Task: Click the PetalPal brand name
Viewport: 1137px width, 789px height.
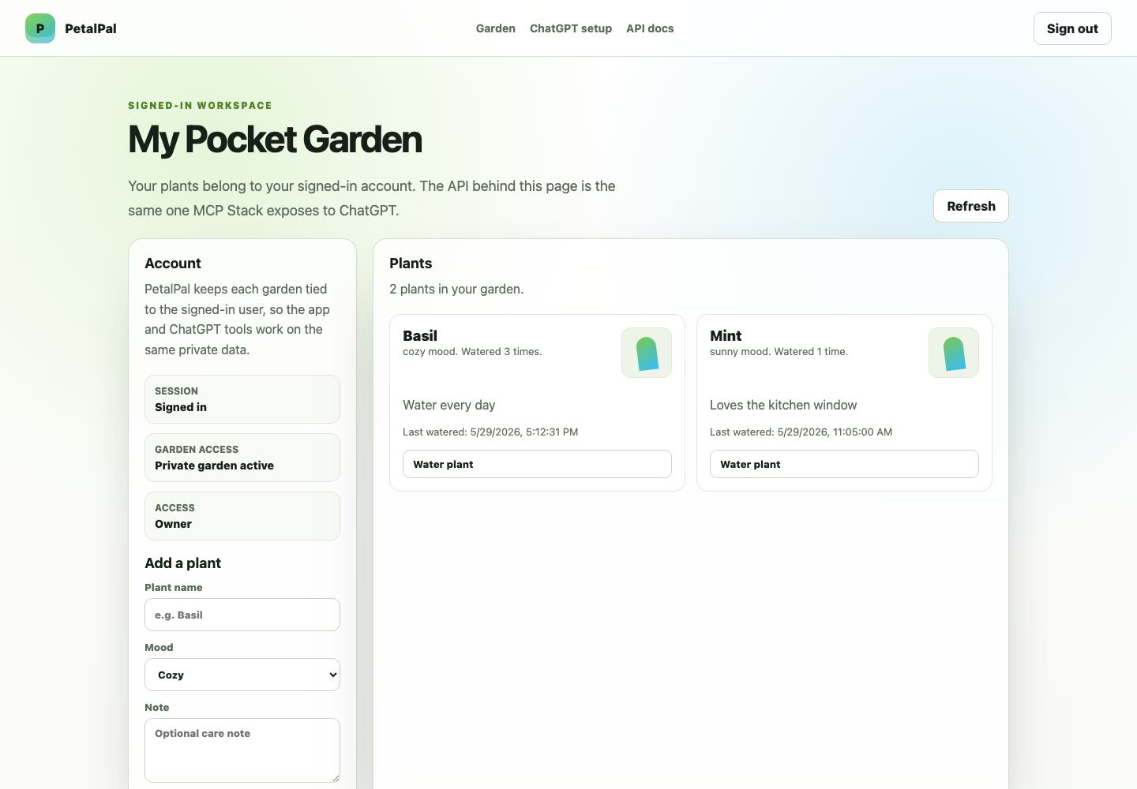Action: click(91, 28)
